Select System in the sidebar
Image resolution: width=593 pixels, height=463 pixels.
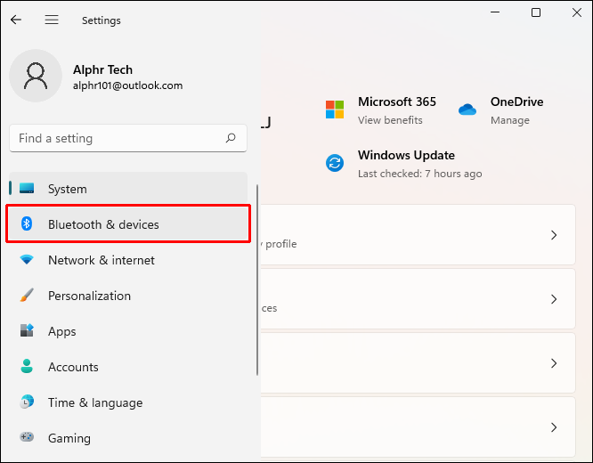coord(68,189)
